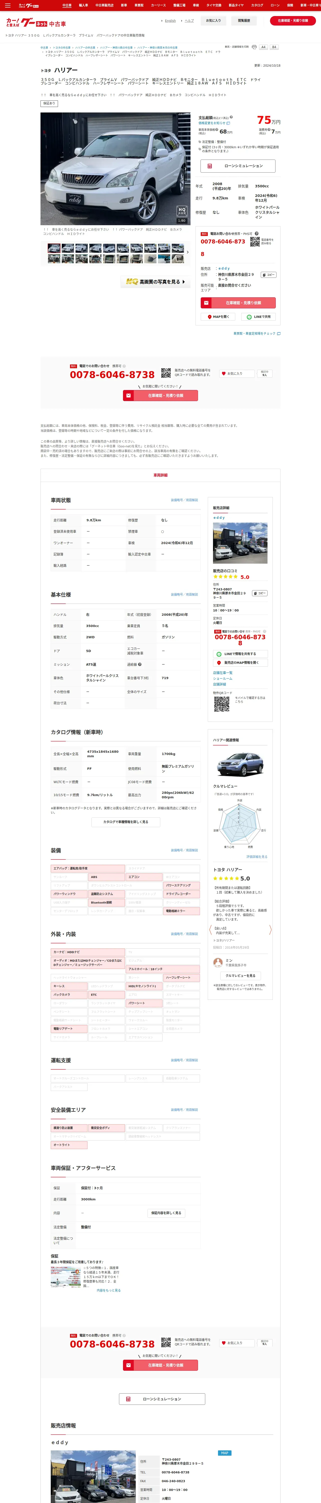Open ショールーム link
The width and height of the screenshot is (321, 1503).
coord(222,679)
